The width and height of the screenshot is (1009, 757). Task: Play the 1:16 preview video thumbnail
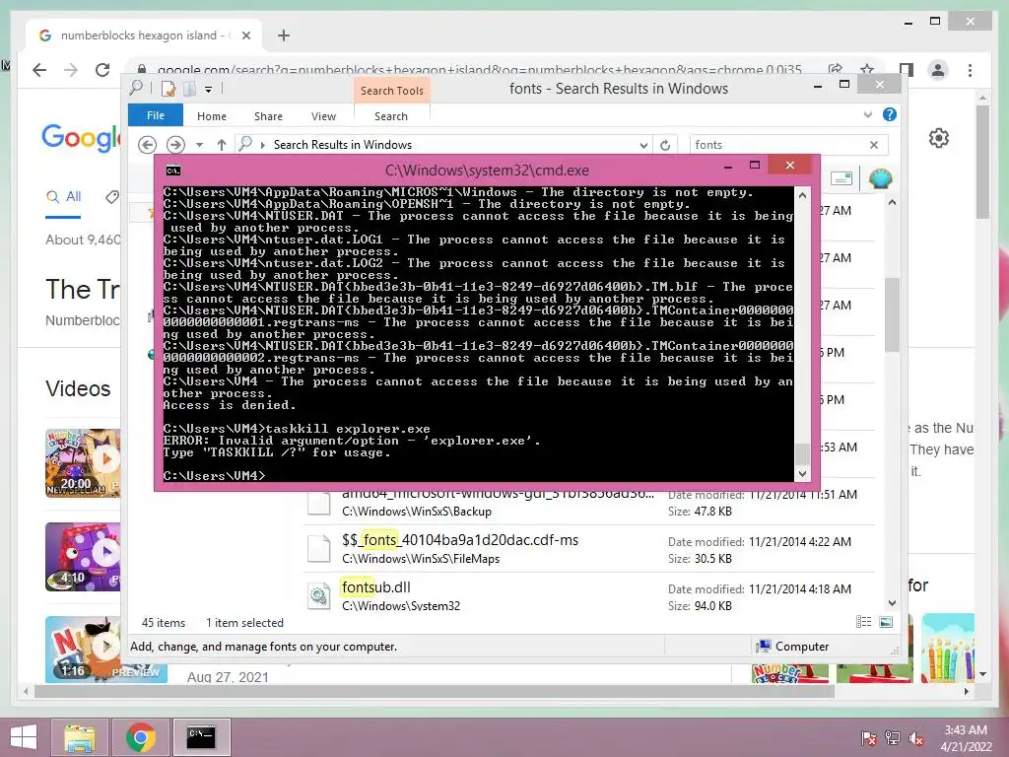tap(83, 649)
